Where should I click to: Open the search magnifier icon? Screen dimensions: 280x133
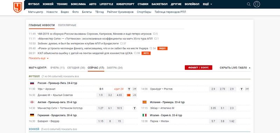point(248,4)
